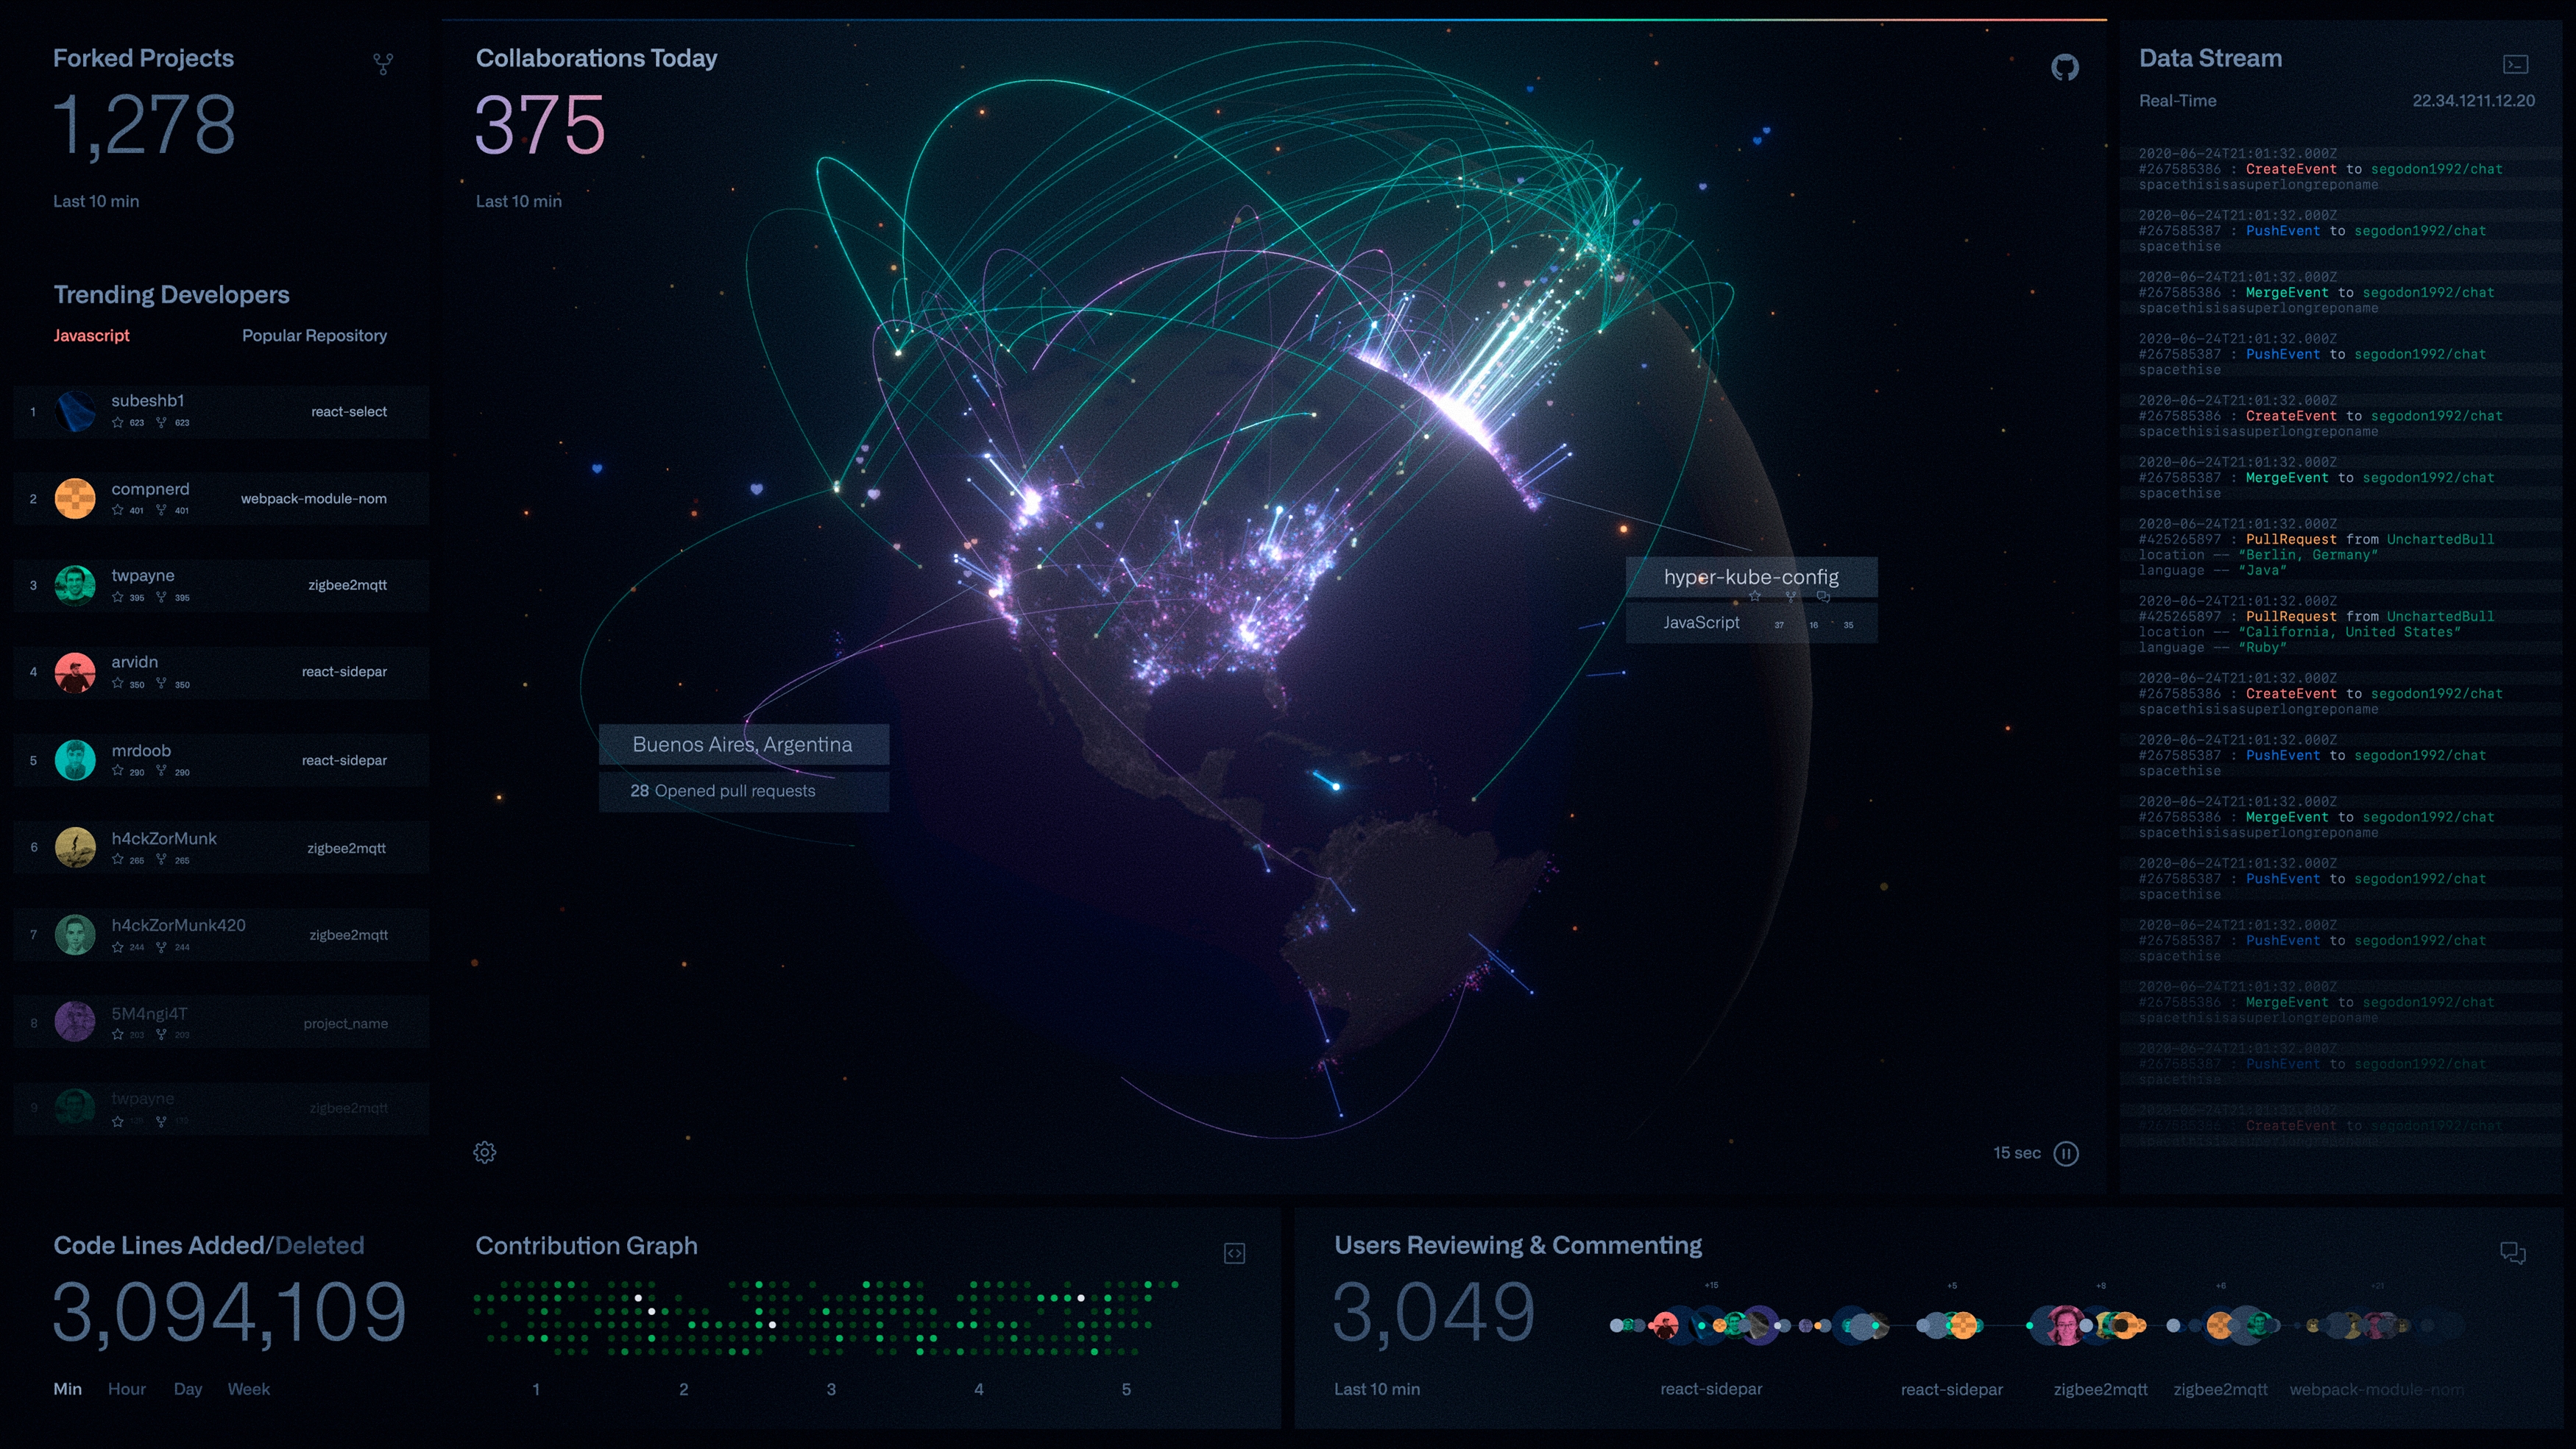The width and height of the screenshot is (2576, 1449).
Task: Select the Min time range
Action: (67, 1388)
